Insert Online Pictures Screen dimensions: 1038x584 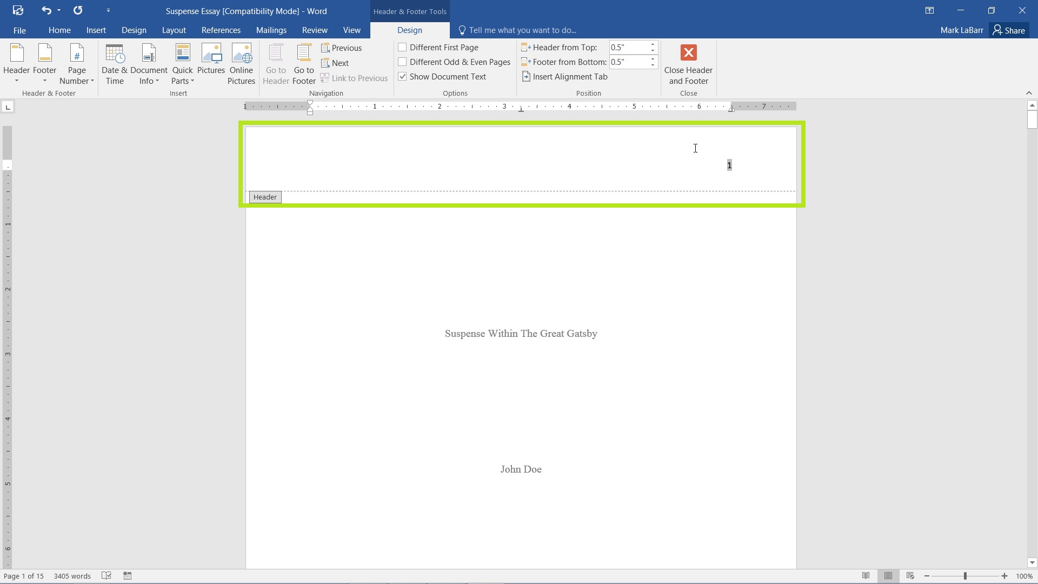(241, 62)
